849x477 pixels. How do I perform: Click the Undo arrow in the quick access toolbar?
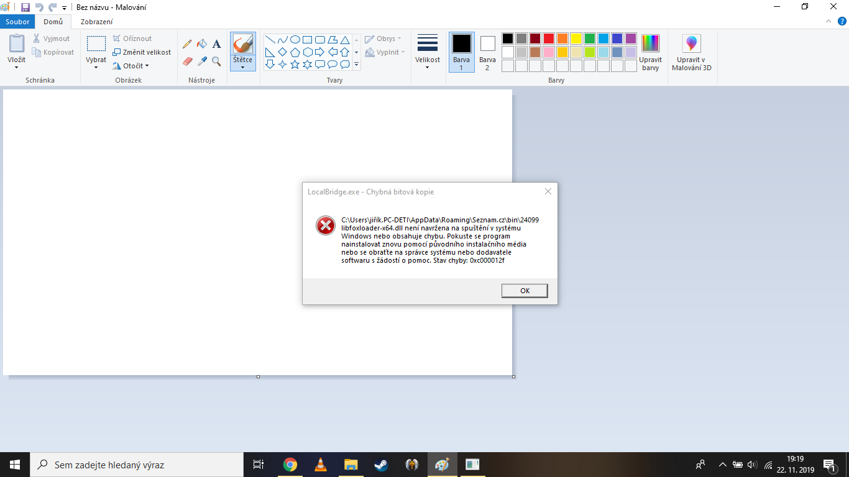[39, 7]
